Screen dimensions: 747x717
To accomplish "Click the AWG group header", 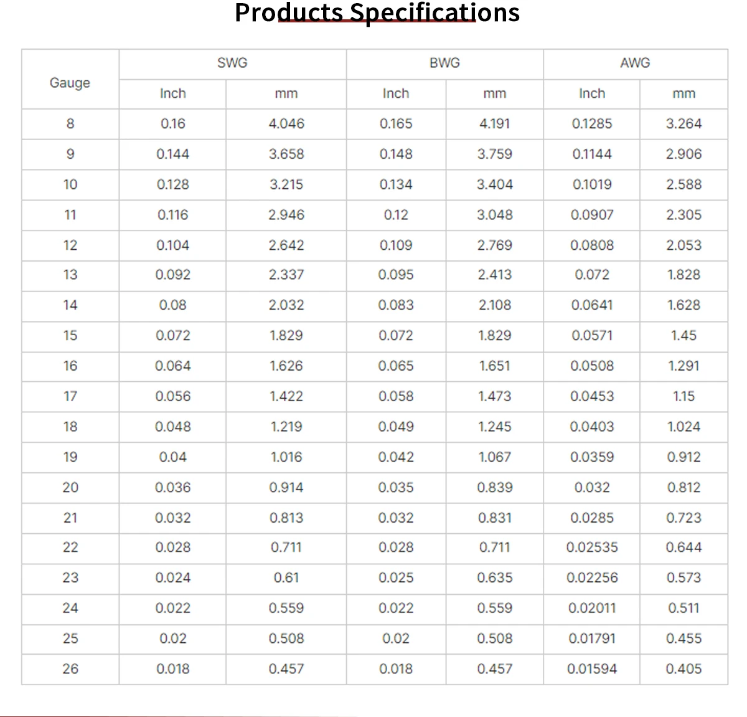I will click(635, 63).
